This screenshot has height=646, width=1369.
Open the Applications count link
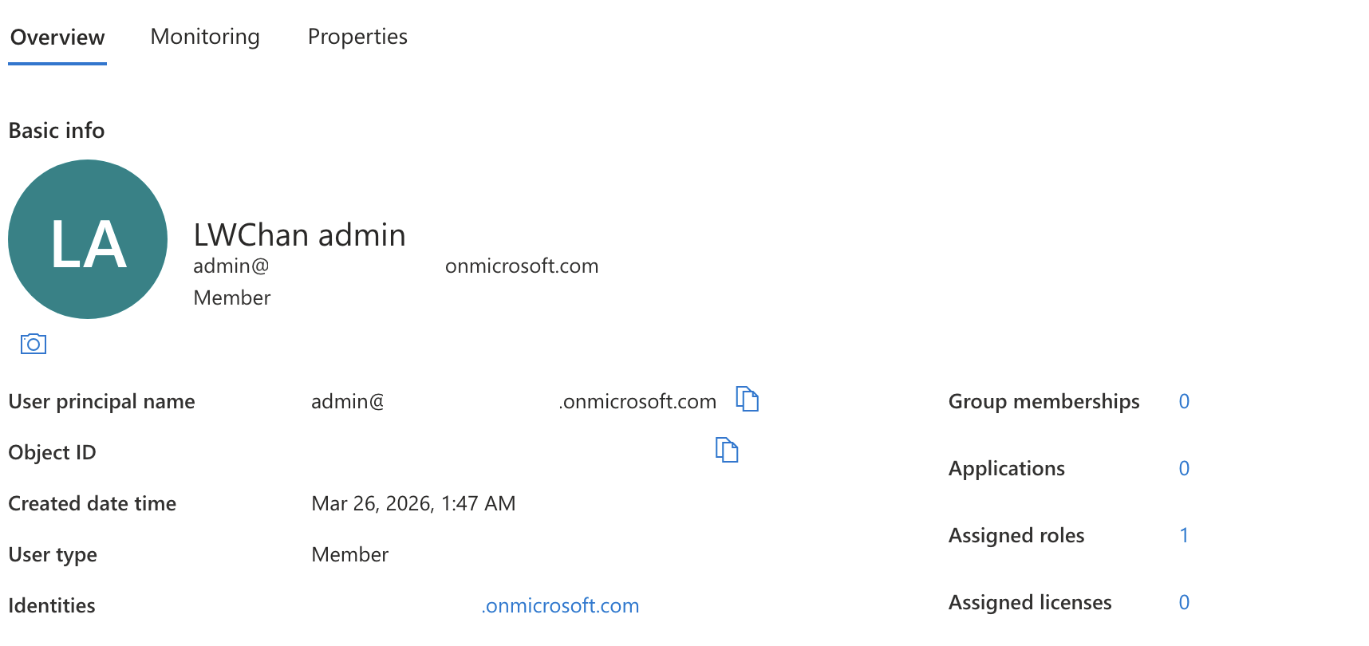click(1184, 468)
